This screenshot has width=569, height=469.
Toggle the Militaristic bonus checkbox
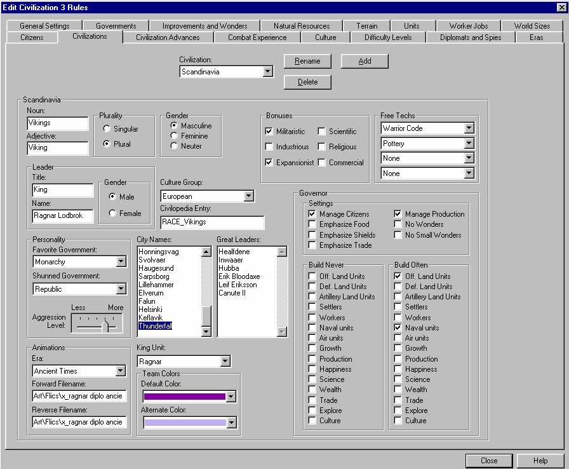click(x=269, y=131)
